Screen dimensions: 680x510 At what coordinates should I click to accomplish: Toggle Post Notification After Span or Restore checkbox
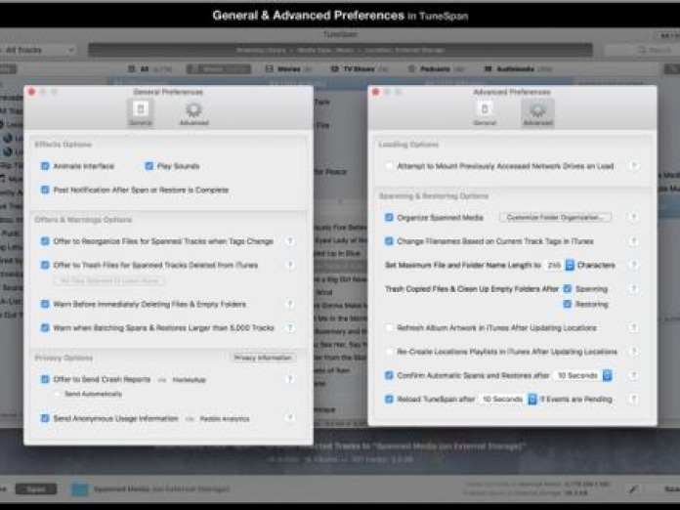tap(45, 190)
